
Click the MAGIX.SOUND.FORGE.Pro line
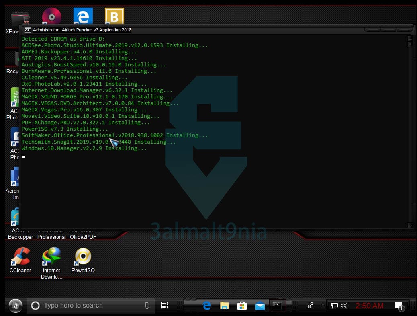tap(97, 96)
